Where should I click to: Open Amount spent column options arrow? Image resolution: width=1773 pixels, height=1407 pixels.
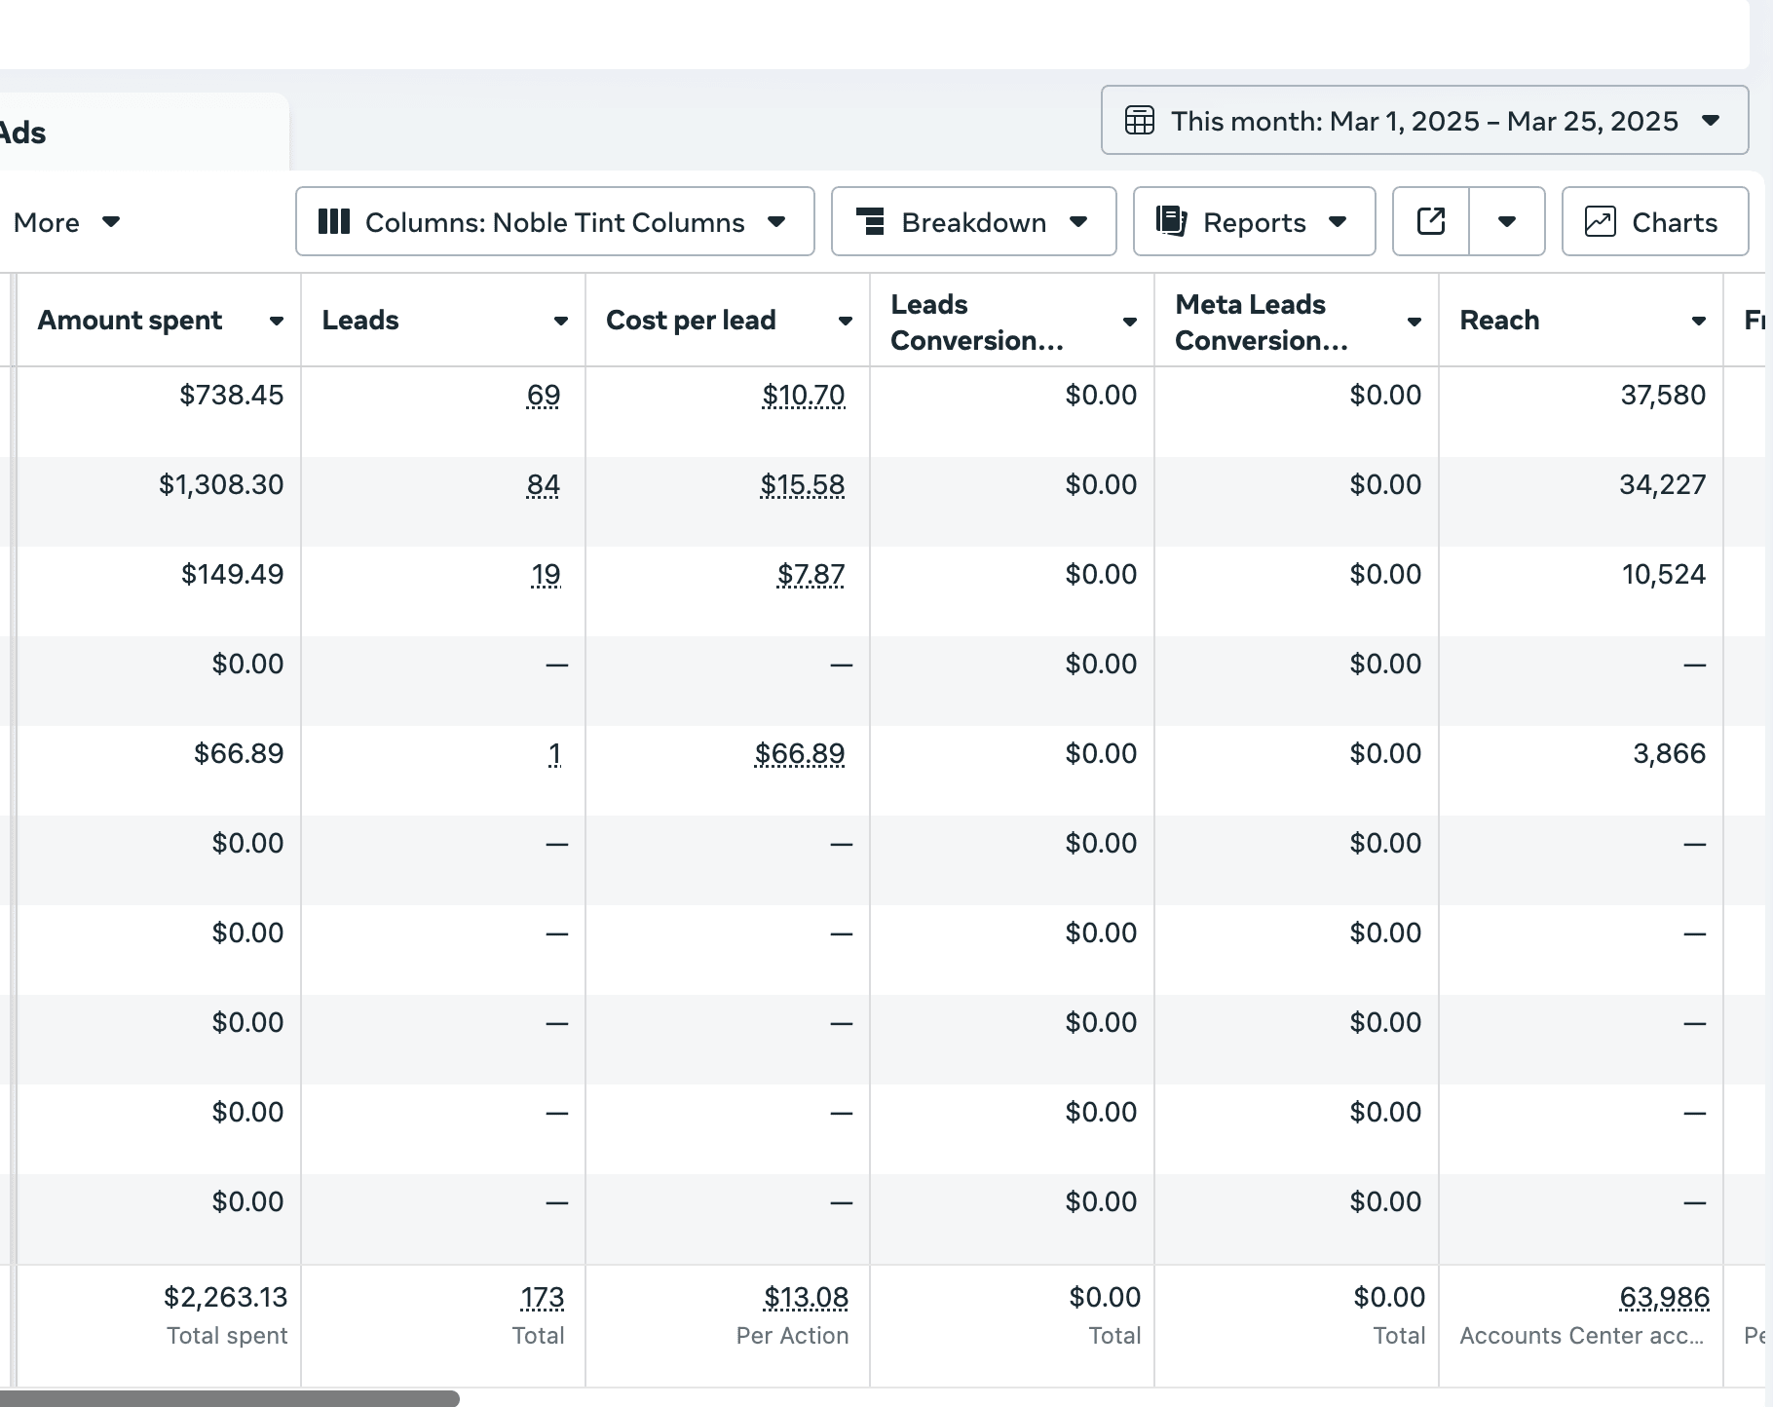pos(277,321)
